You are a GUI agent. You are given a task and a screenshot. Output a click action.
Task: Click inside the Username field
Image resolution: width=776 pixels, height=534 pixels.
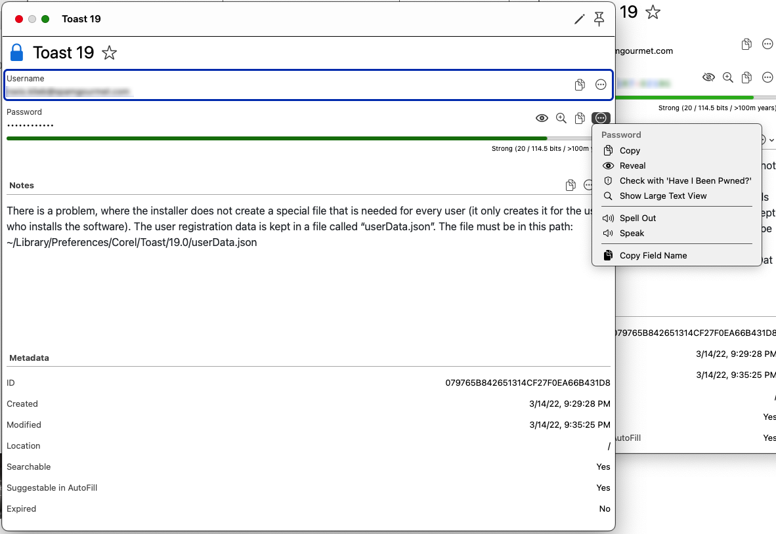pyautogui.click(x=282, y=85)
